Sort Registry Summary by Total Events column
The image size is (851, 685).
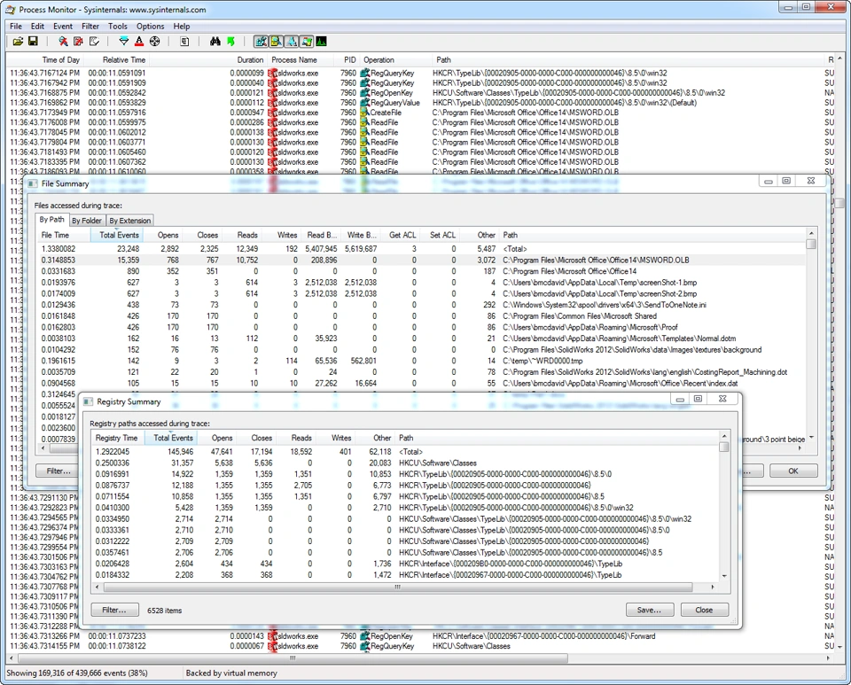pyautogui.click(x=173, y=438)
